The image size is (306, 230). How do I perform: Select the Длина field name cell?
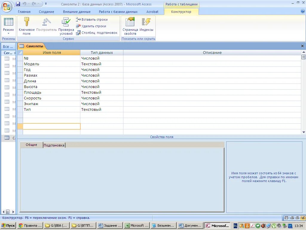(51, 81)
